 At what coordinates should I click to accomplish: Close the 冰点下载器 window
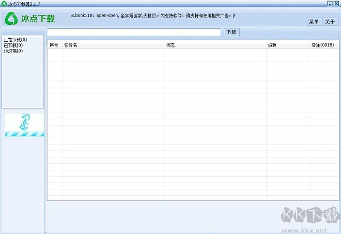pyautogui.click(x=336, y=4)
